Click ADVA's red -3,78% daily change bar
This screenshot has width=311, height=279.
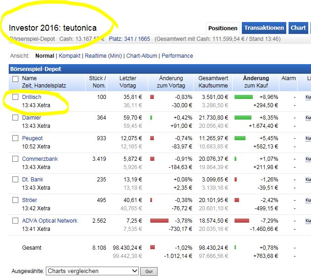[x=159, y=221]
